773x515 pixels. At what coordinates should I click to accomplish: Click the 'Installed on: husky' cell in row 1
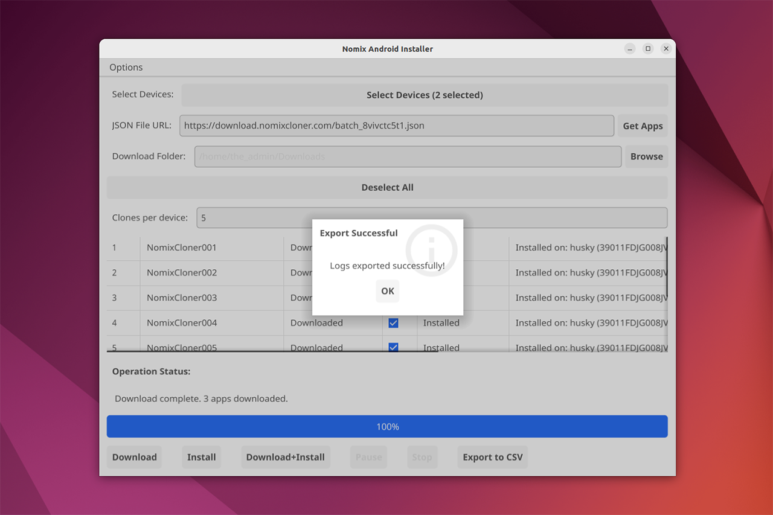click(x=588, y=248)
